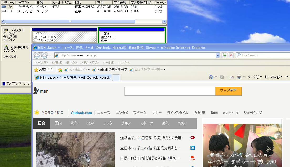Open the 表示(V) menu

point(71,63)
